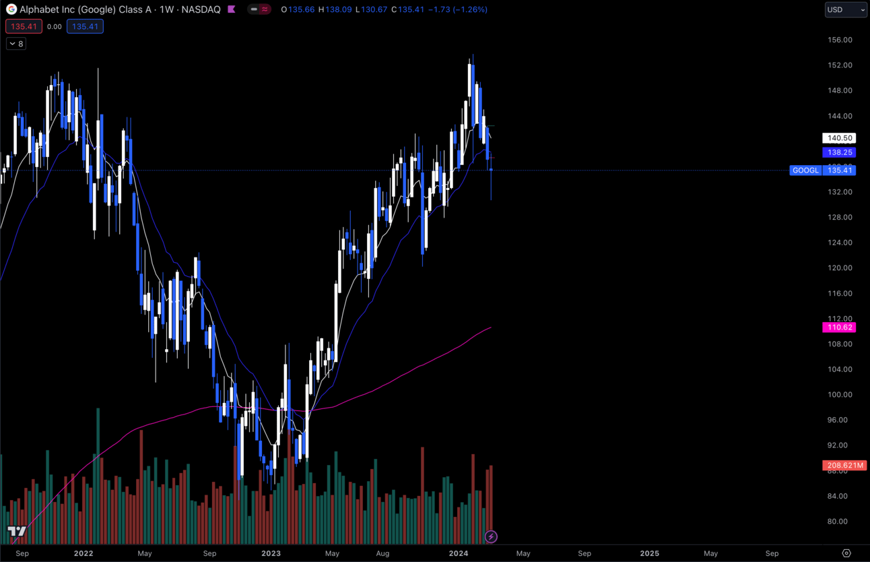Click the open price value O135.66 in header

click(x=297, y=9)
